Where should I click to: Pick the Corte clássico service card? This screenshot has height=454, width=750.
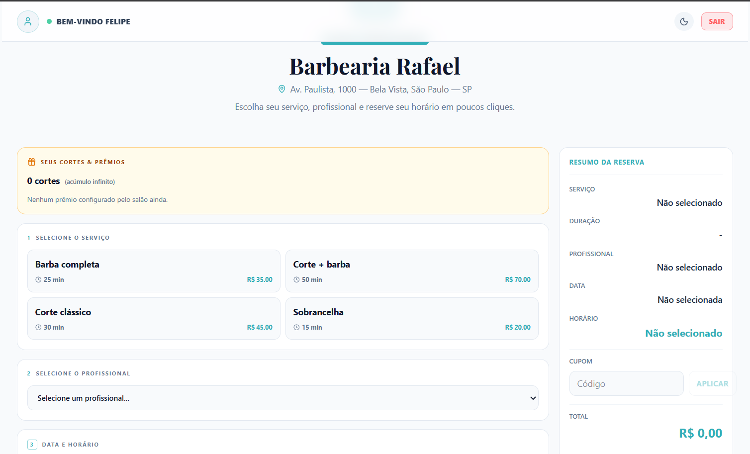(x=154, y=319)
